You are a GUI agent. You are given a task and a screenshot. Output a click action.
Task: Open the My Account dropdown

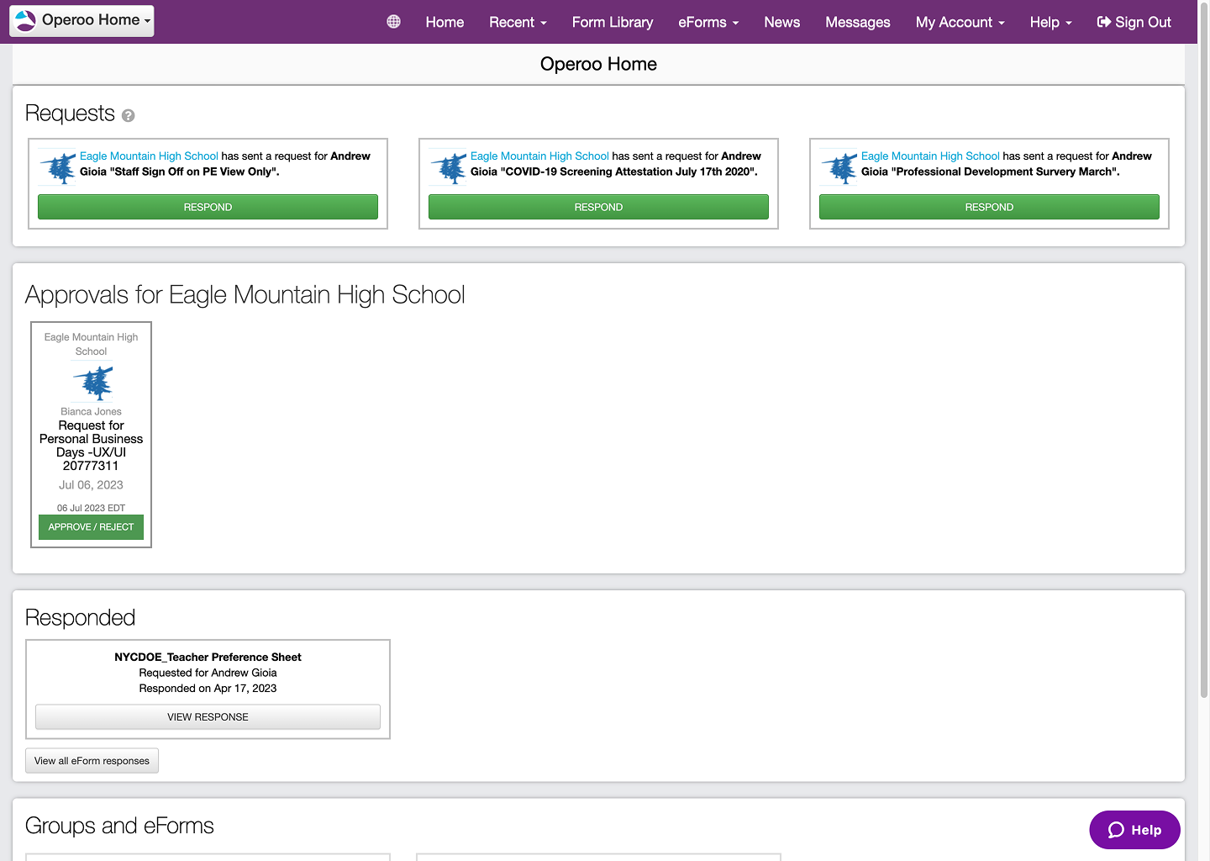(960, 23)
